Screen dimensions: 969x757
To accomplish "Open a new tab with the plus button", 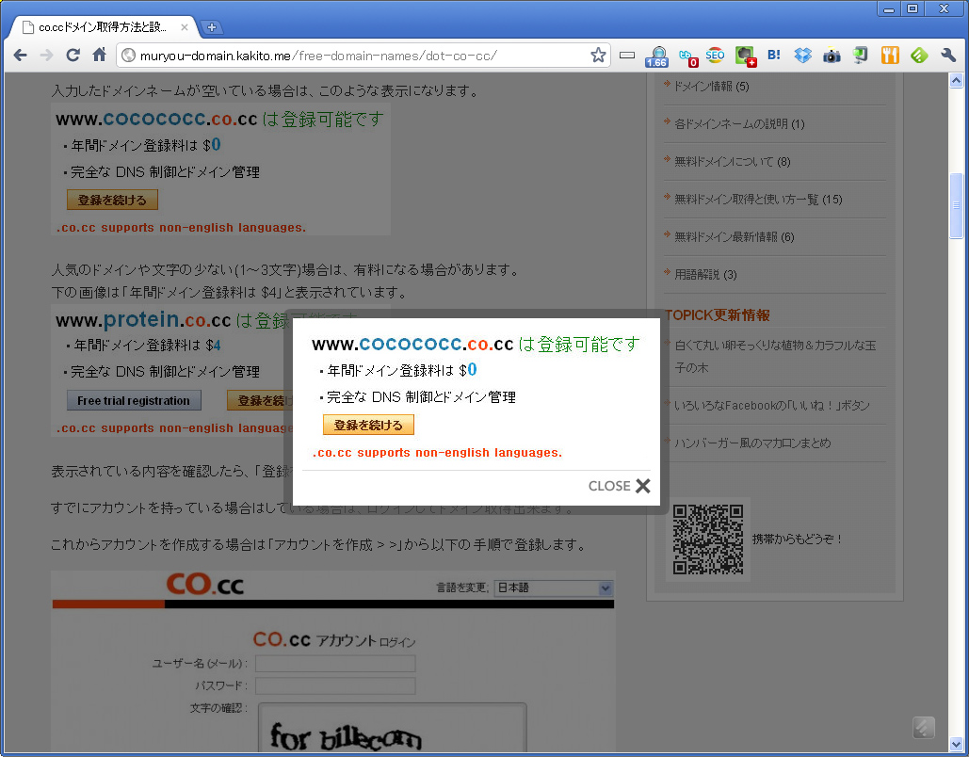I will 212,27.
